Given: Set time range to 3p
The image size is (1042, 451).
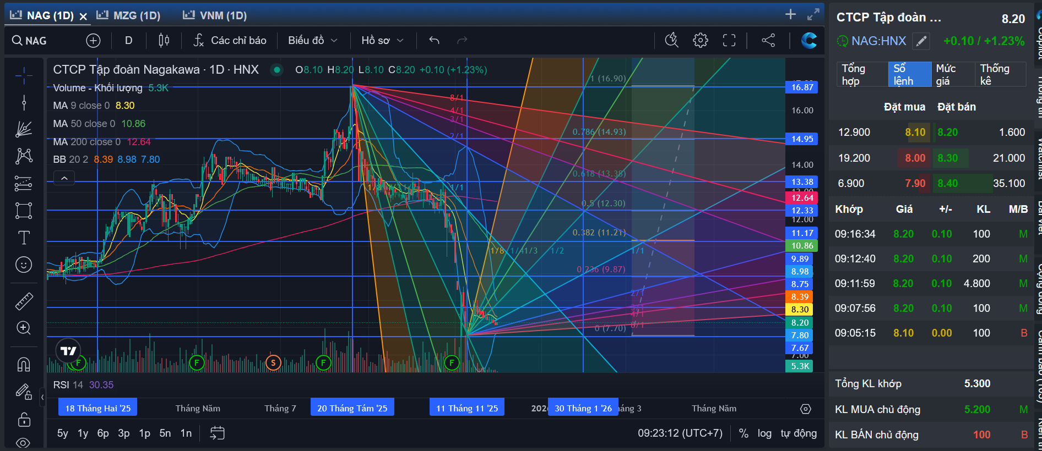Looking at the screenshot, I should click(x=124, y=433).
